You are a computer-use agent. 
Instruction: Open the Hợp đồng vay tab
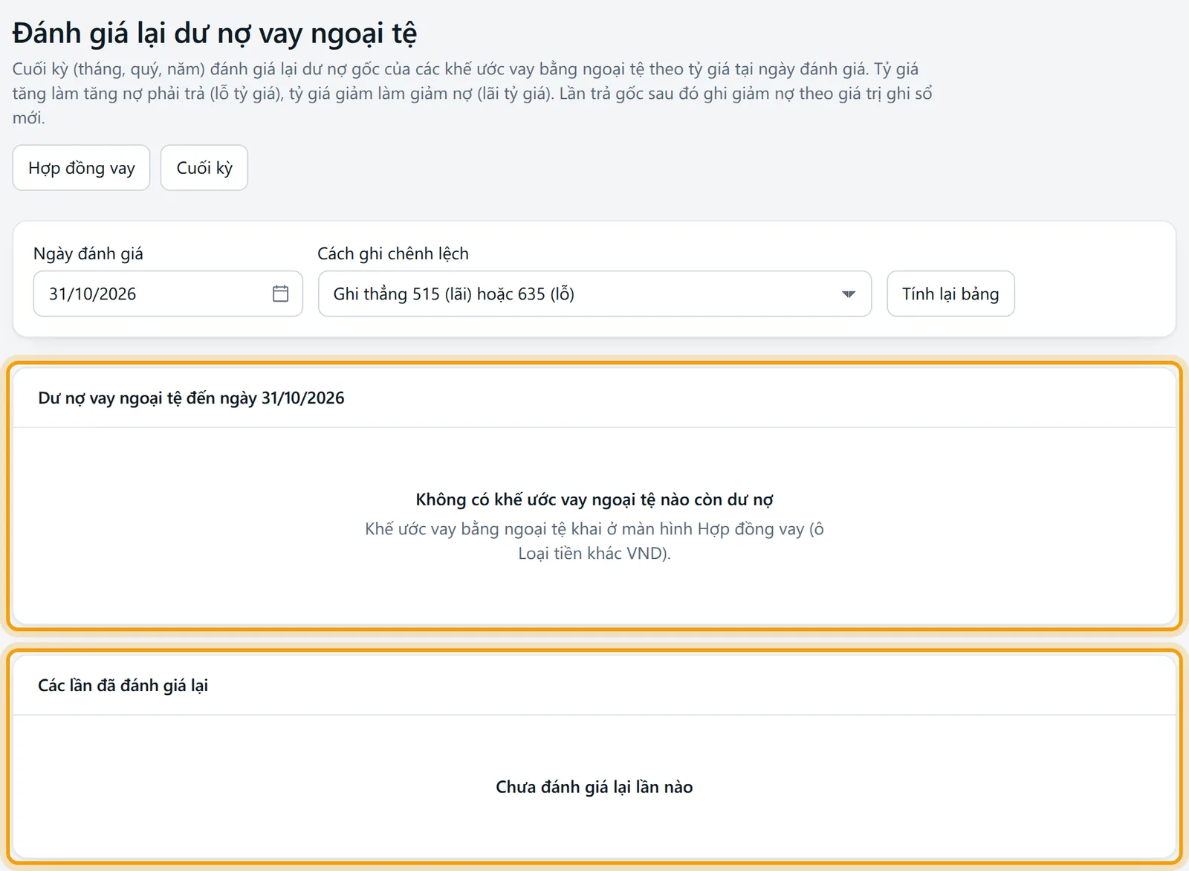pos(82,168)
